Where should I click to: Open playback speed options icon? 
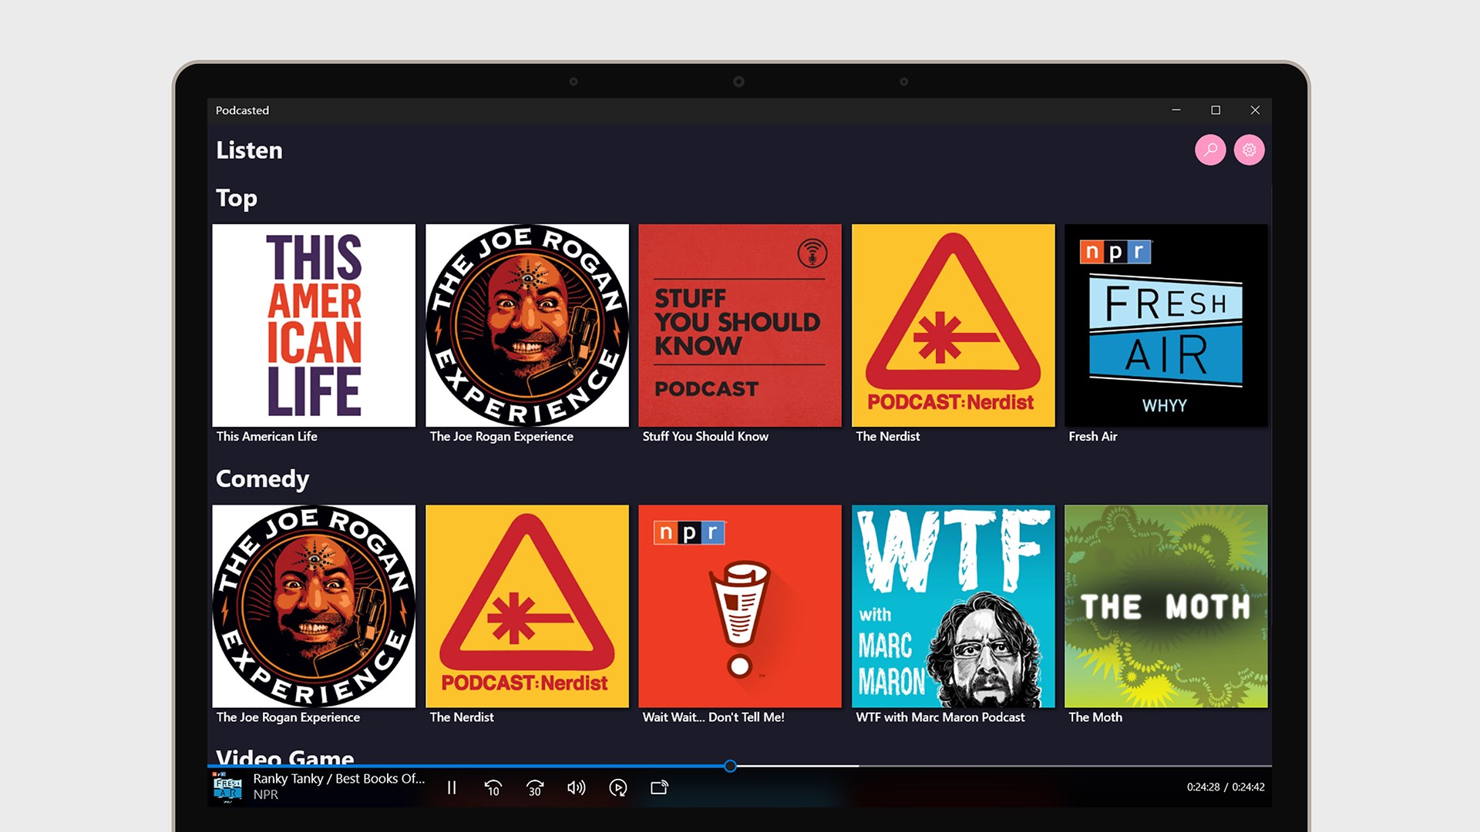click(x=617, y=787)
